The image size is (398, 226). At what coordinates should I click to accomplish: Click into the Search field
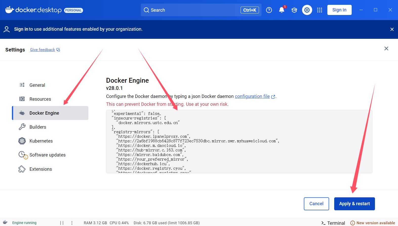(x=201, y=10)
